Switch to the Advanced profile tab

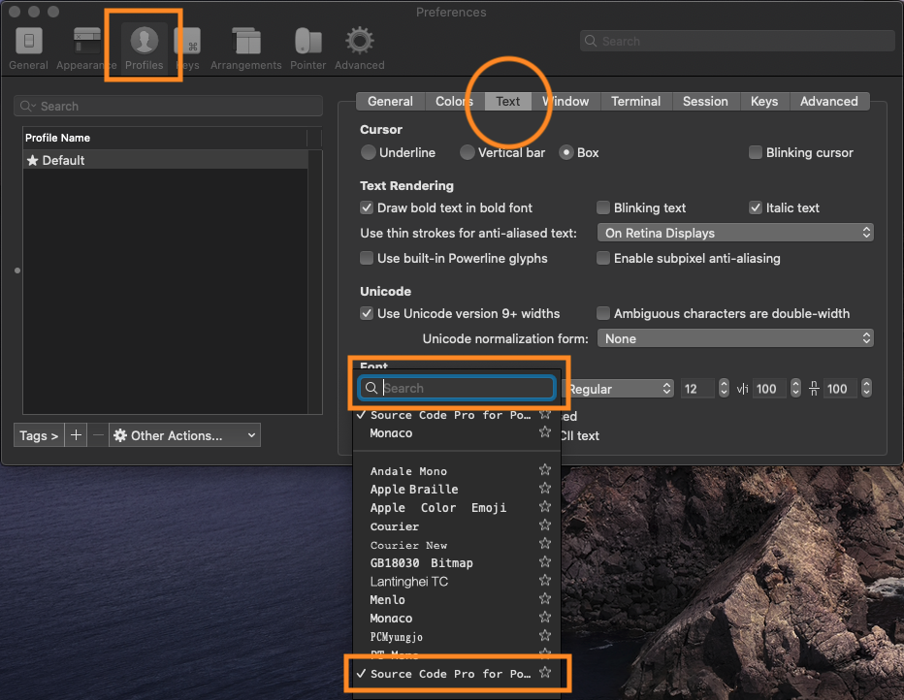click(828, 101)
